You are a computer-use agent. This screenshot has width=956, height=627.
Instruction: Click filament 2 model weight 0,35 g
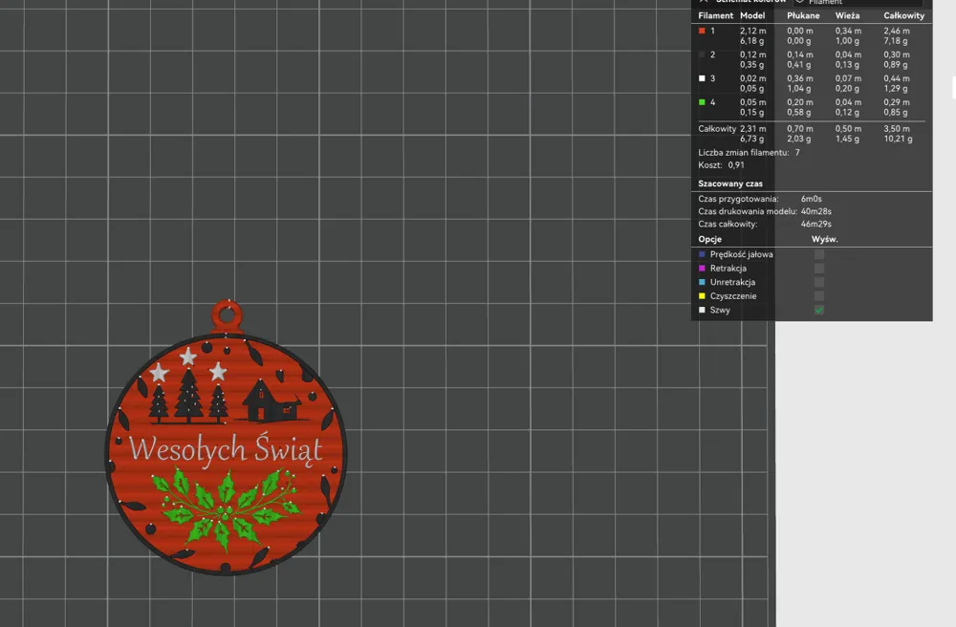pyautogui.click(x=751, y=65)
